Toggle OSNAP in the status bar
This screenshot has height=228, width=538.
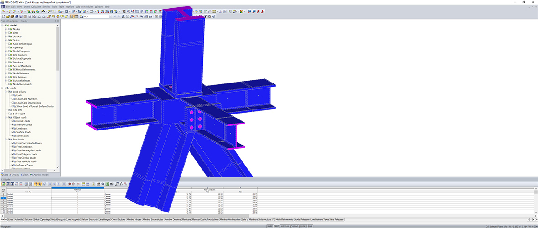tap(295, 226)
